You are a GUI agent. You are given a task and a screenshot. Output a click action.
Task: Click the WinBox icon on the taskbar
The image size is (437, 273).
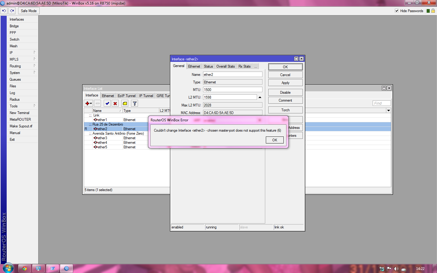pos(66,268)
